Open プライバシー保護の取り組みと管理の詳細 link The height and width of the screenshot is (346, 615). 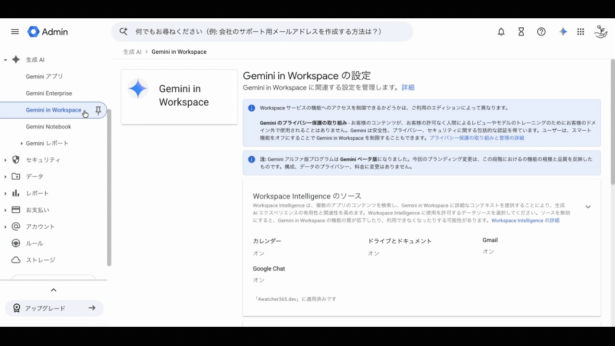477,138
